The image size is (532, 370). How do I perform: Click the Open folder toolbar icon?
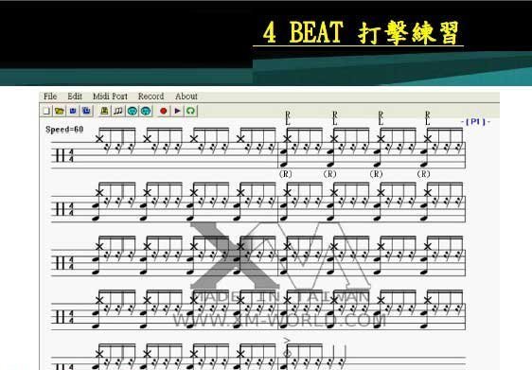click(x=60, y=111)
